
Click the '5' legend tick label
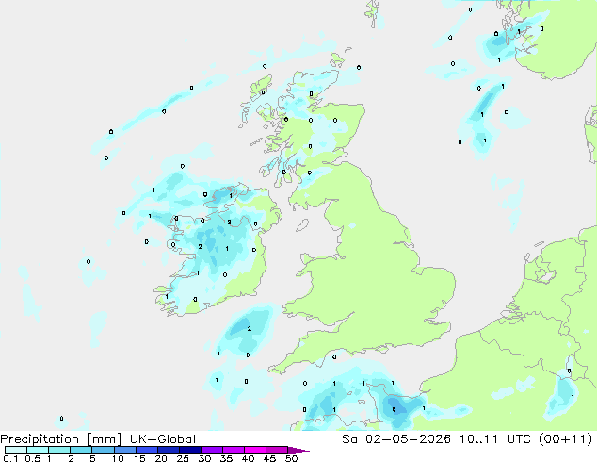(x=92, y=458)
